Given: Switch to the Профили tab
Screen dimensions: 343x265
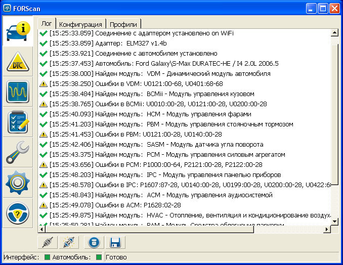Looking at the screenshot, I should coord(124,24).
